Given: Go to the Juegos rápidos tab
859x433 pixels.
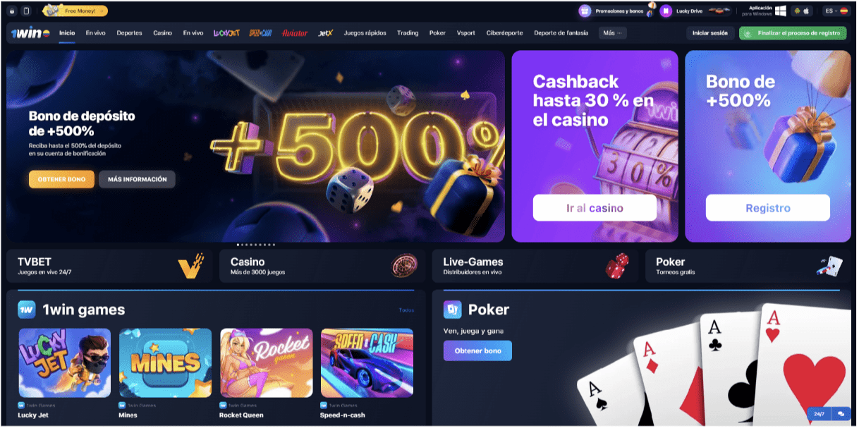Looking at the screenshot, I should coord(365,33).
